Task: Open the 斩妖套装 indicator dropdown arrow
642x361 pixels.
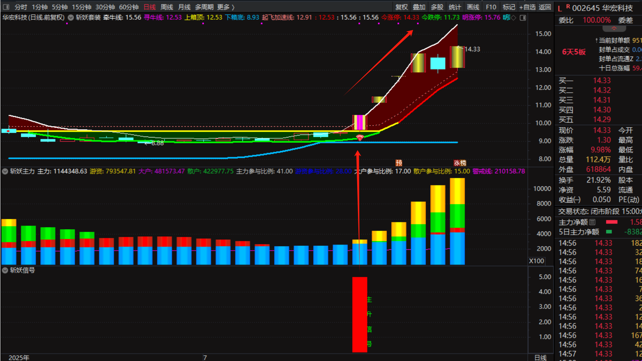Action: (71, 18)
